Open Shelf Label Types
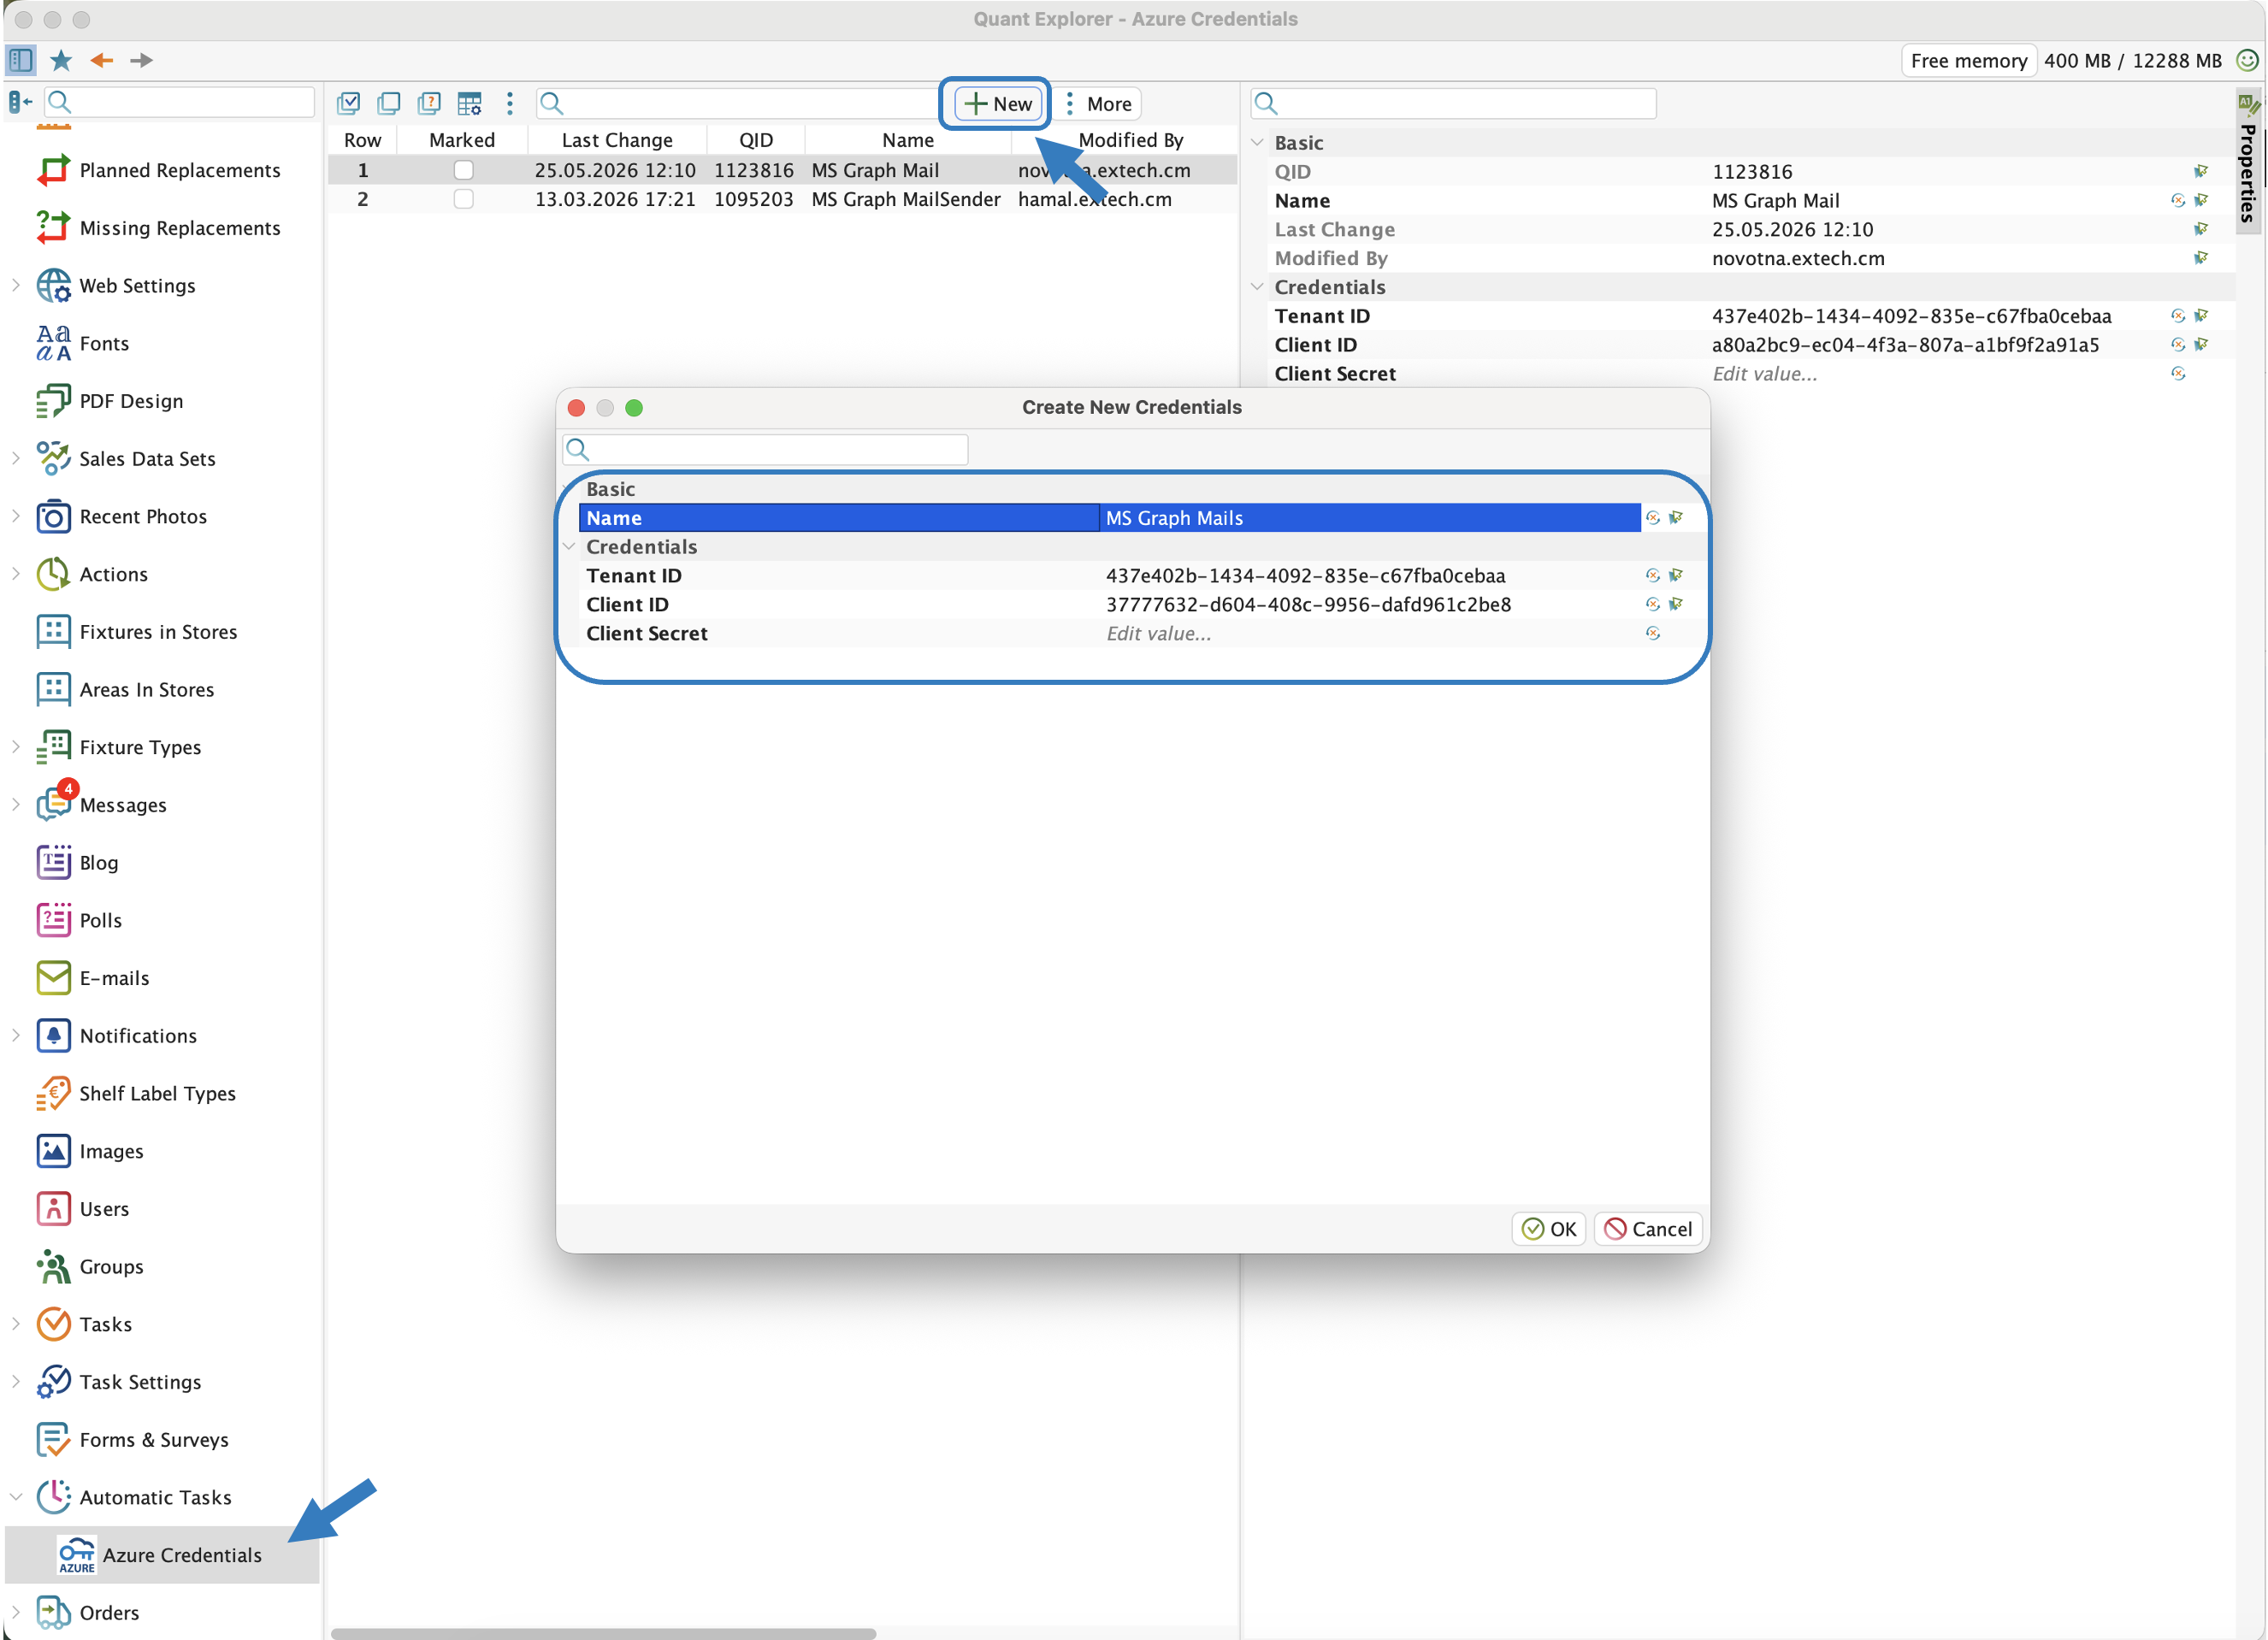 [x=136, y=1094]
